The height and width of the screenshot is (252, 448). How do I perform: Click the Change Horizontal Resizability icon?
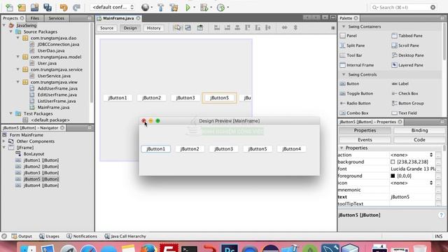click(x=285, y=28)
